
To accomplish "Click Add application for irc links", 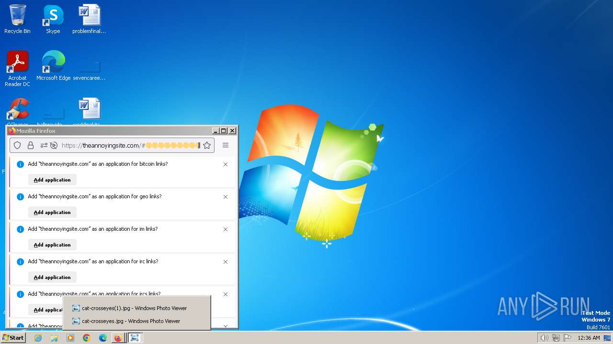I will click(x=52, y=277).
